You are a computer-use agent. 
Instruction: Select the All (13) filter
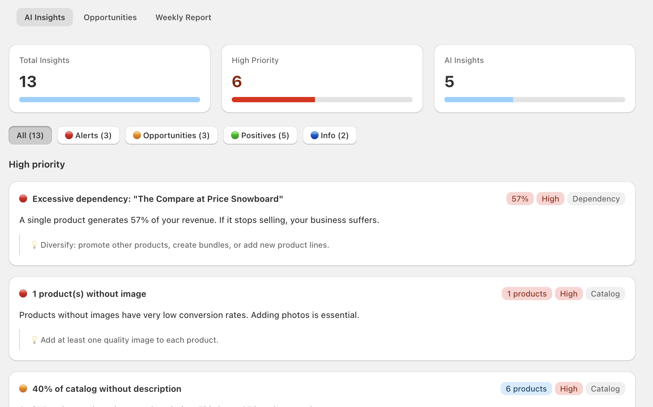click(x=30, y=135)
